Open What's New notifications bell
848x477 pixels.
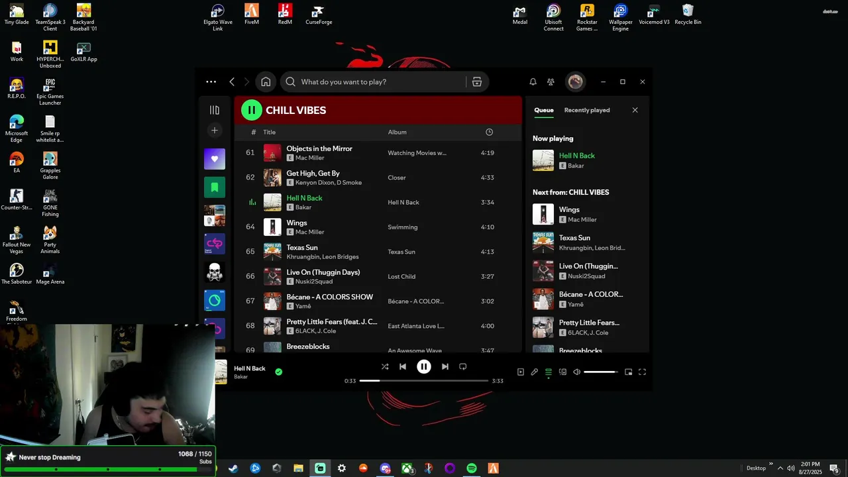coord(533,81)
